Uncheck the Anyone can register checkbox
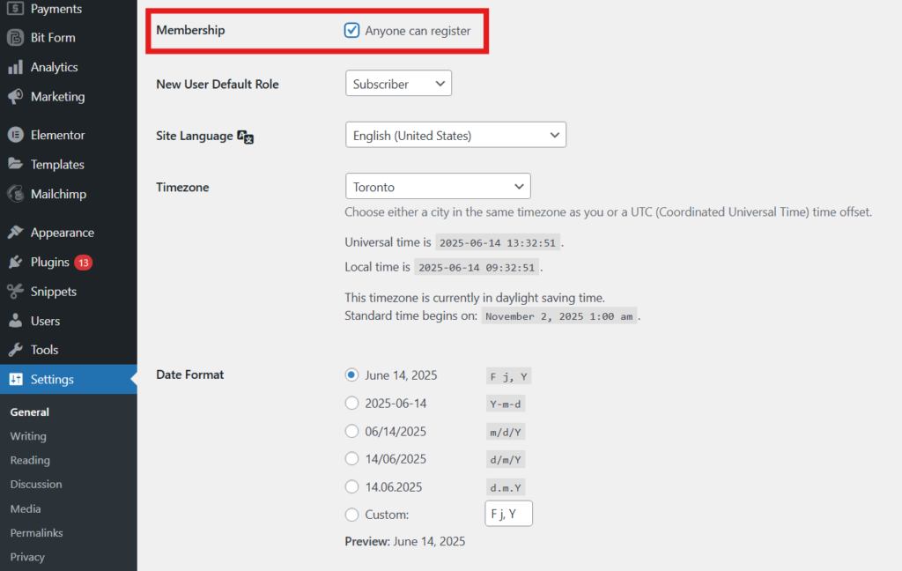Screen dimensions: 902x571 352,31
